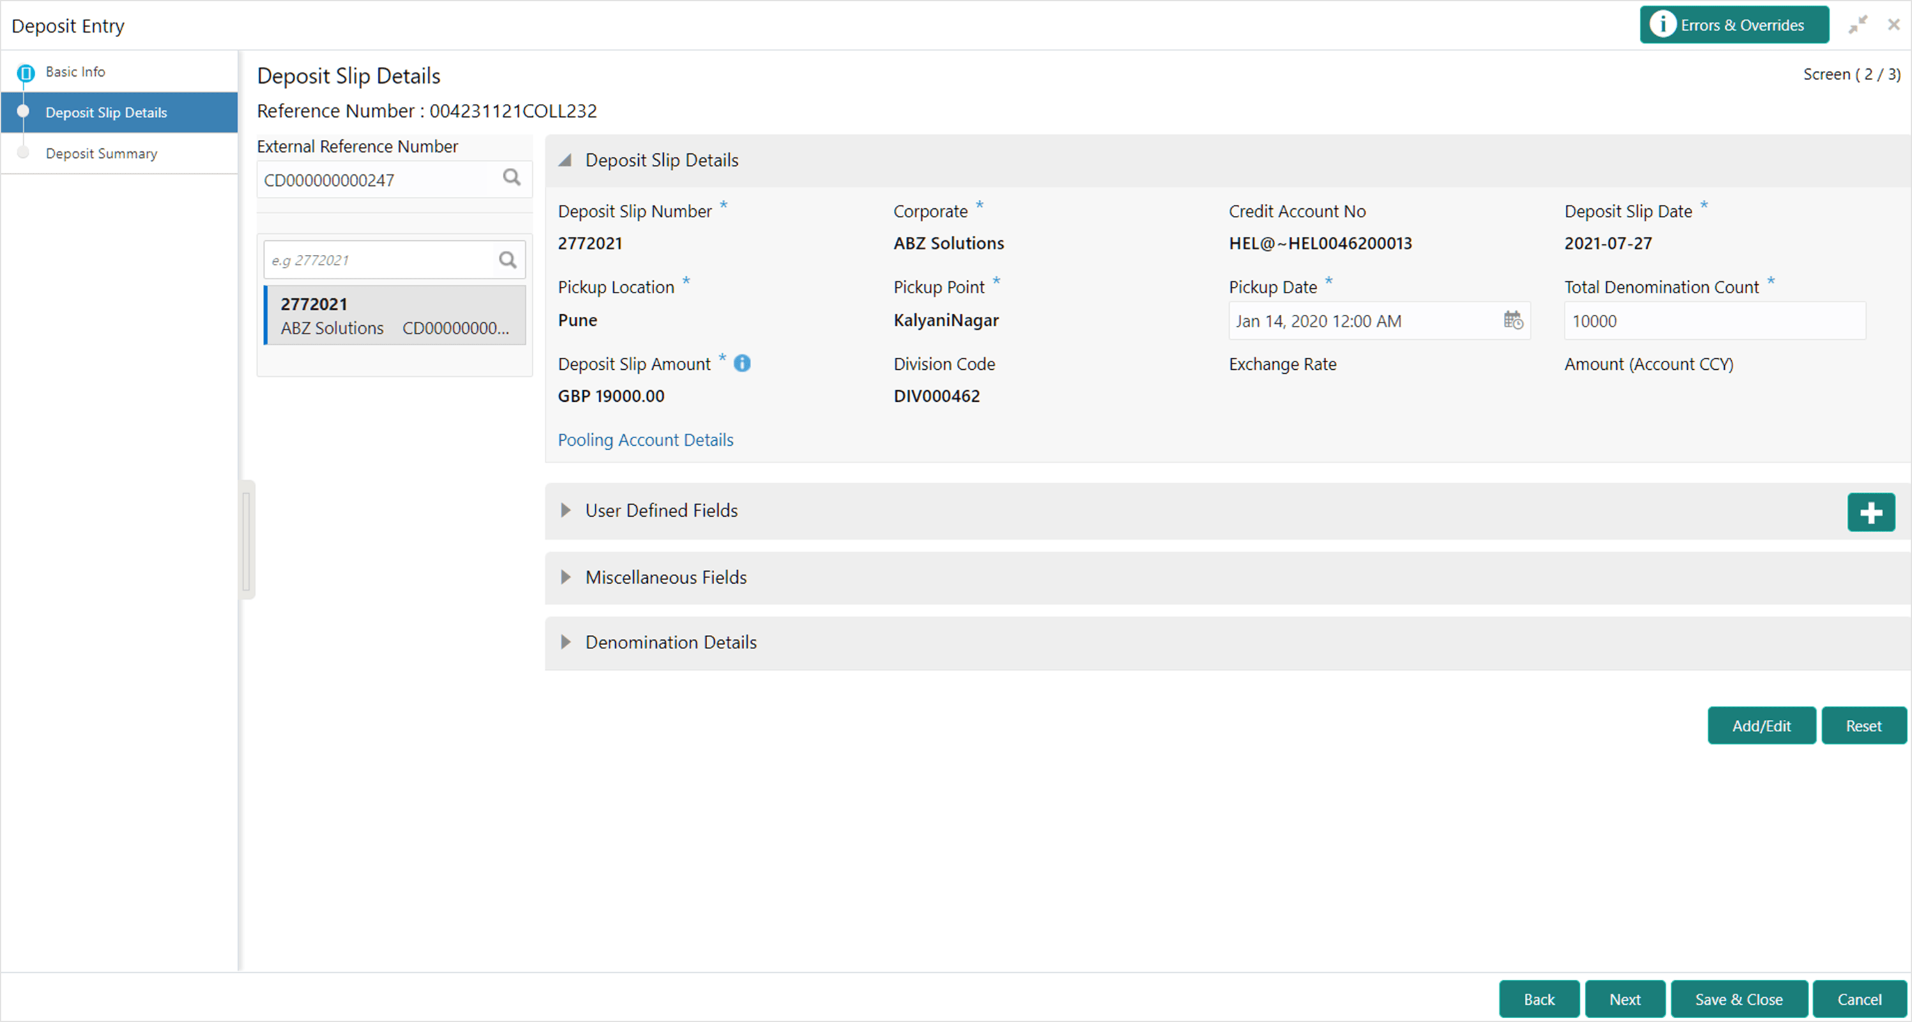Click the Pickup Point value KalyaniNagar
1912x1022 pixels.
tap(945, 320)
